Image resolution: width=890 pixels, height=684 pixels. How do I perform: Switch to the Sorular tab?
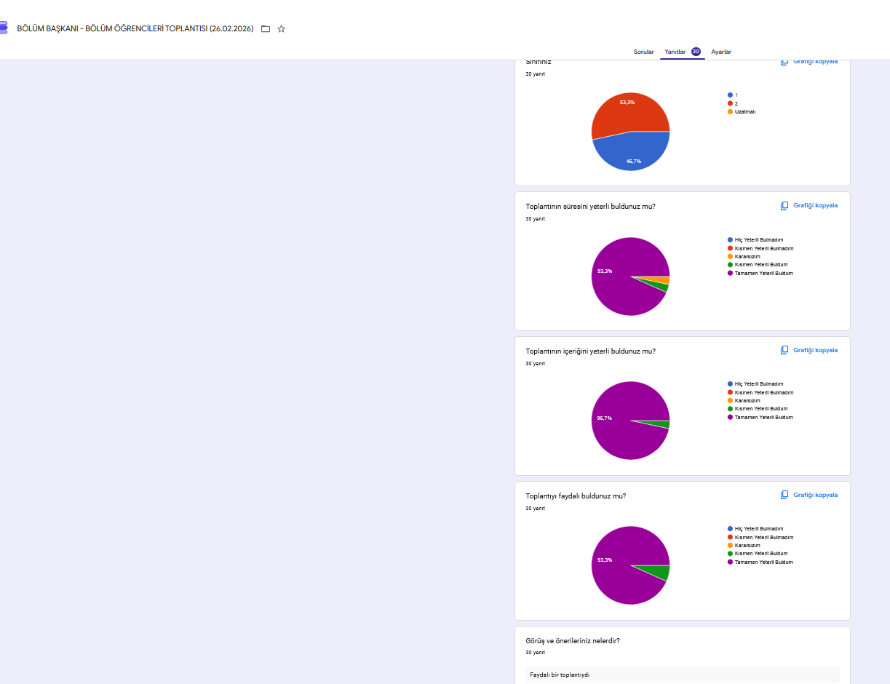(x=644, y=52)
